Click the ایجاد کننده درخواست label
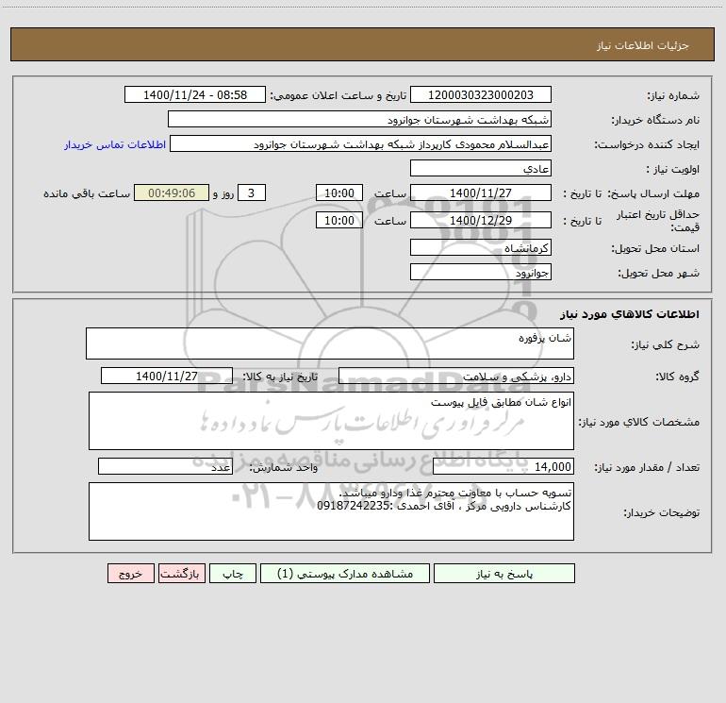Image resolution: width=726 pixels, height=703 pixels. (647, 145)
